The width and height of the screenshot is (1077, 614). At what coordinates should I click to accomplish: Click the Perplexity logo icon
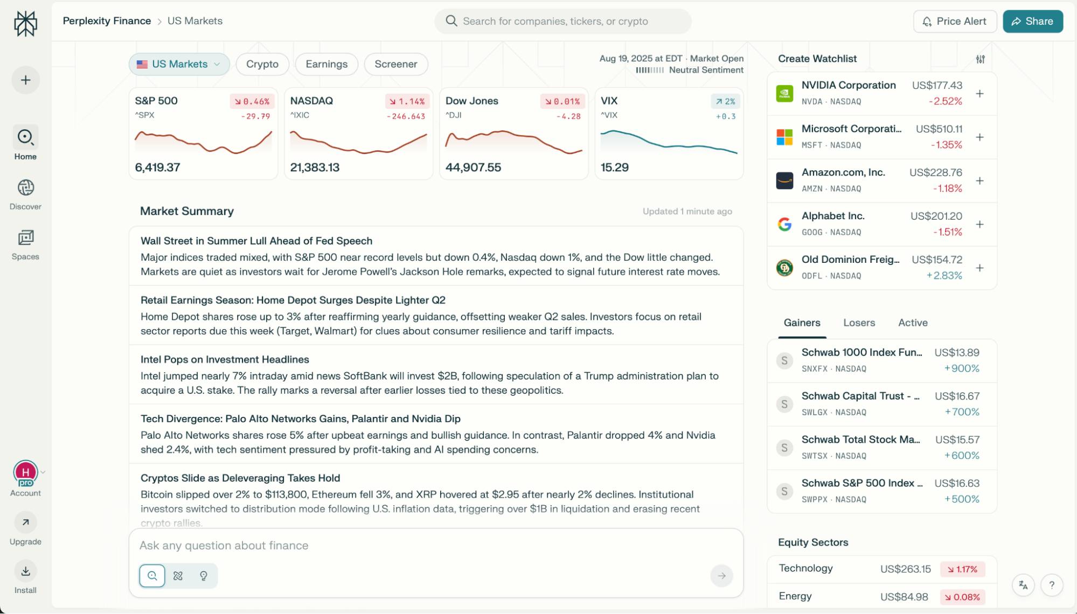(x=25, y=24)
